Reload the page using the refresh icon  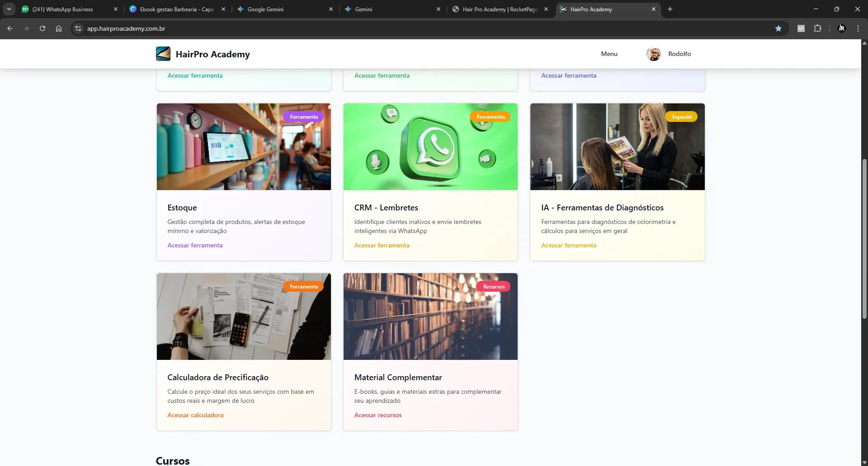[42, 28]
